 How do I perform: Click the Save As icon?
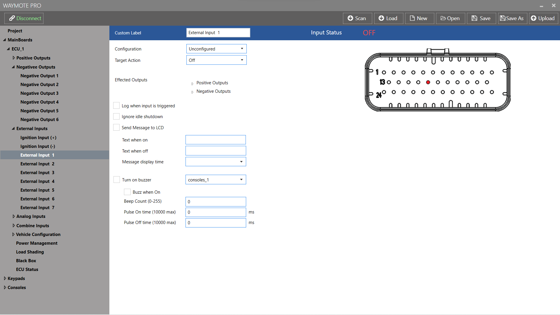pyautogui.click(x=503, y=18)
